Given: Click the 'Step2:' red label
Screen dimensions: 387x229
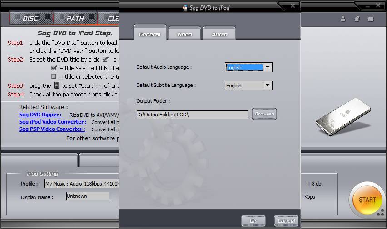Looking at the screenshot, I should pyautogui.click(x=16, y=60).
